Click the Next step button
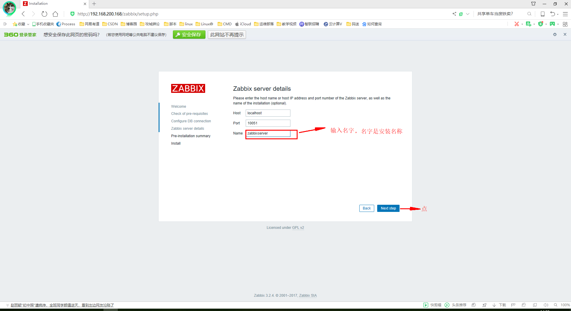The width and height of the screenshot is (571, 311). click(388, 208)
